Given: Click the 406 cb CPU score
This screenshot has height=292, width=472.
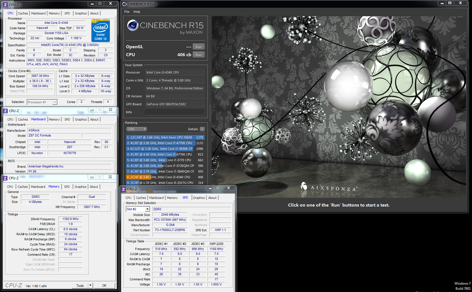Looking at the screenshot, I should point(184,55).
